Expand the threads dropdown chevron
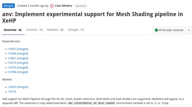 pyautogui.click(x=189, y=30)
